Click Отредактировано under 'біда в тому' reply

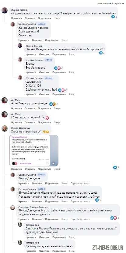click(80, 201)
